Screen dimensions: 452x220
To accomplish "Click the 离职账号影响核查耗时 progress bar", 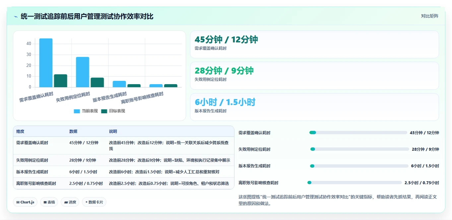I will click(355, 183).
